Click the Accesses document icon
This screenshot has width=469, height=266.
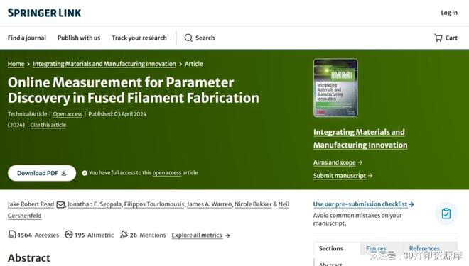pos(11,235)
